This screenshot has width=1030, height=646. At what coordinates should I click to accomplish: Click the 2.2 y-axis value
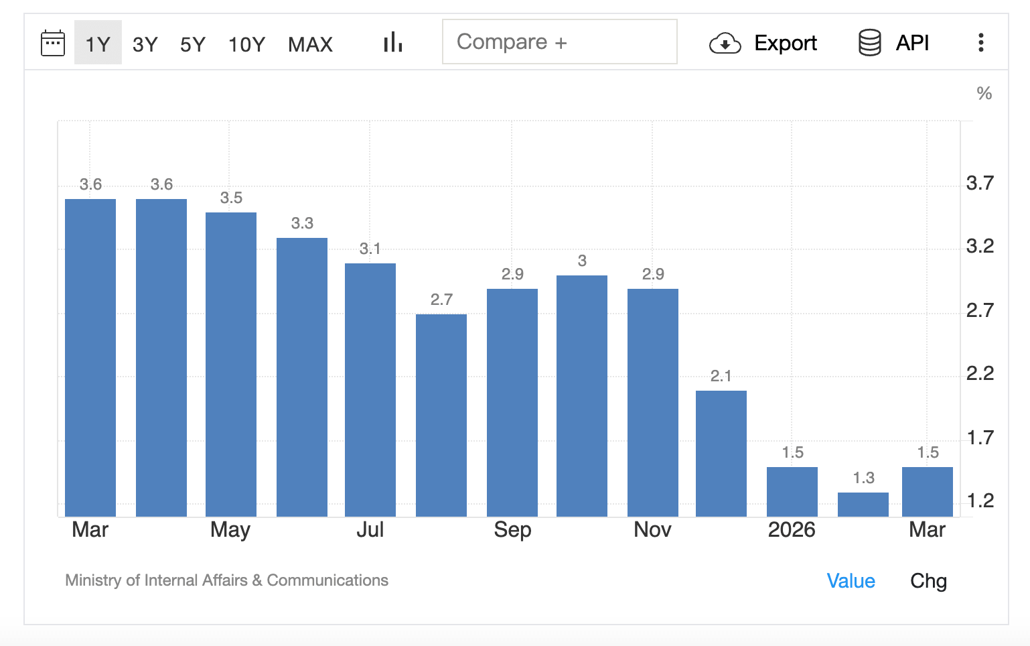pos(980,373)
